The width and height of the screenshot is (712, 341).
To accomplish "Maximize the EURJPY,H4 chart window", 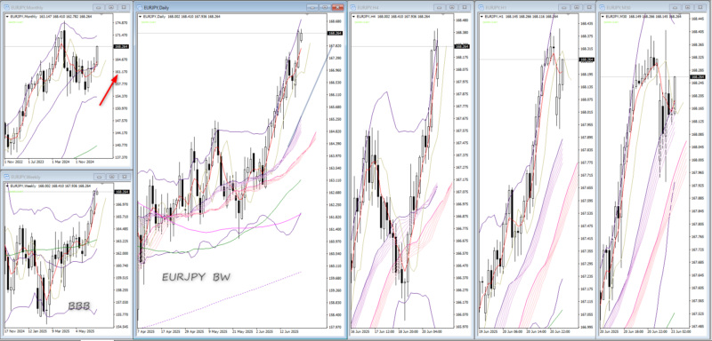I will 465,7.
